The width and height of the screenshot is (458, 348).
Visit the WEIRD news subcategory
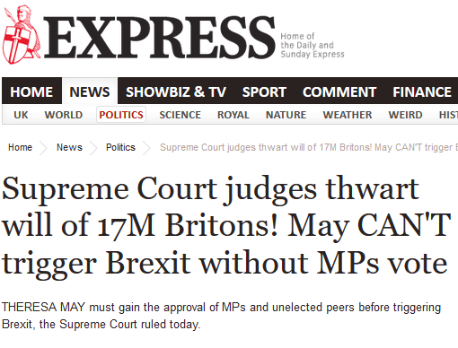(405, 115)
